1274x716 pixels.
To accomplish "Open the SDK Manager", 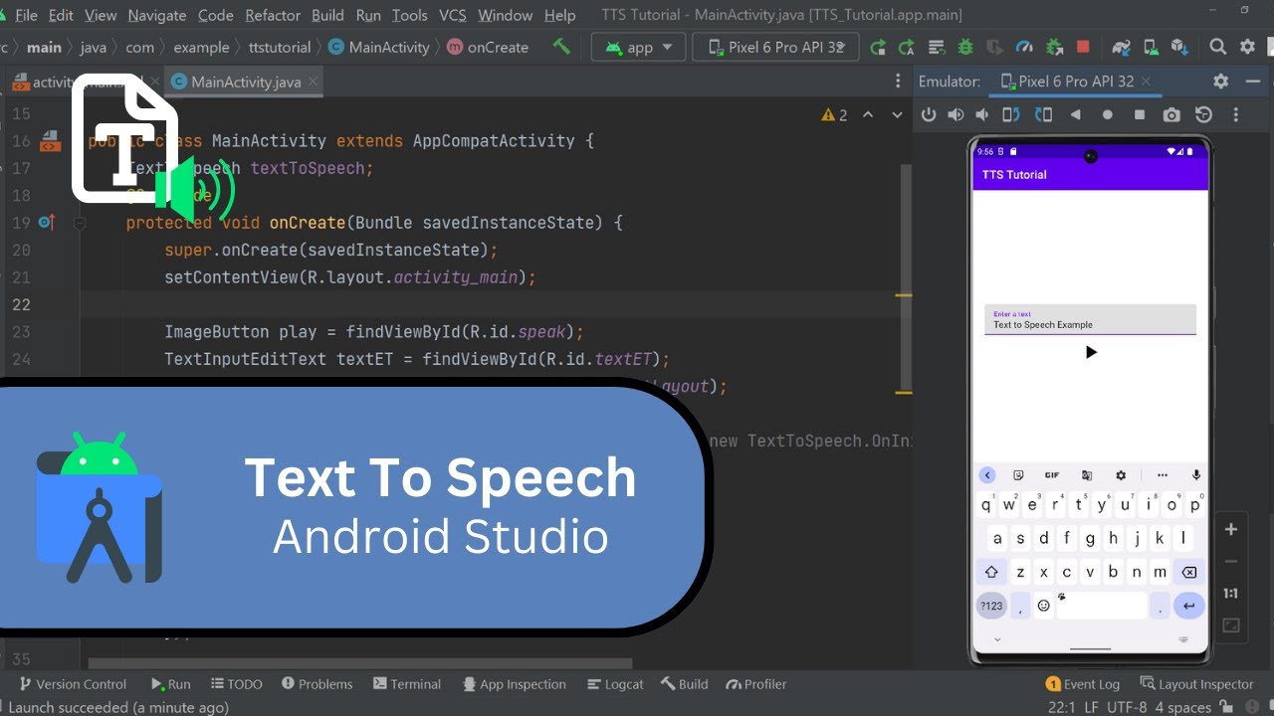I will click(1179, 47).
